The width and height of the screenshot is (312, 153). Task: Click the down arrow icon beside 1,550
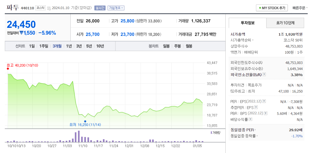click(21, 33)
